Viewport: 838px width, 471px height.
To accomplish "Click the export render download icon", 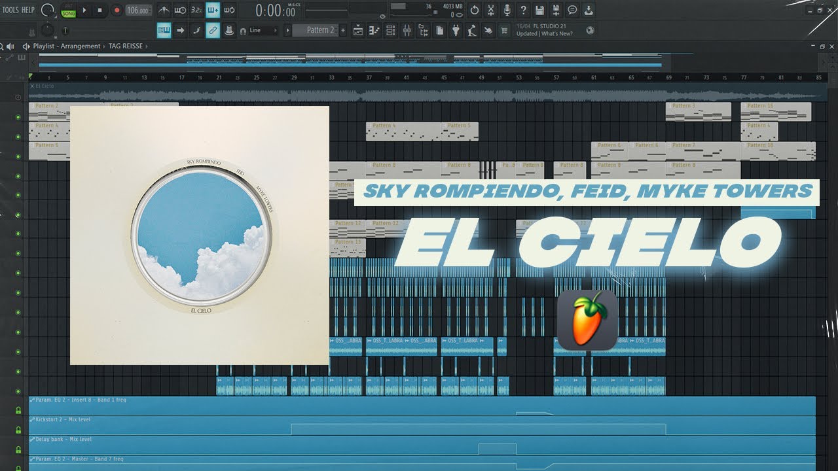I will pos(589,10).
